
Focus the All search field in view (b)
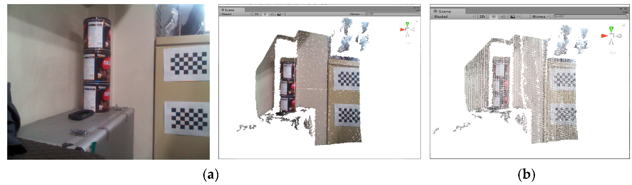point(590,16)
